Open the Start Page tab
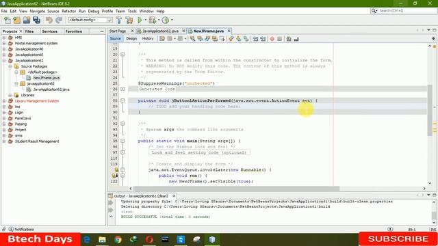This screenshot has height=246, width=438. (x=118, y=31)
